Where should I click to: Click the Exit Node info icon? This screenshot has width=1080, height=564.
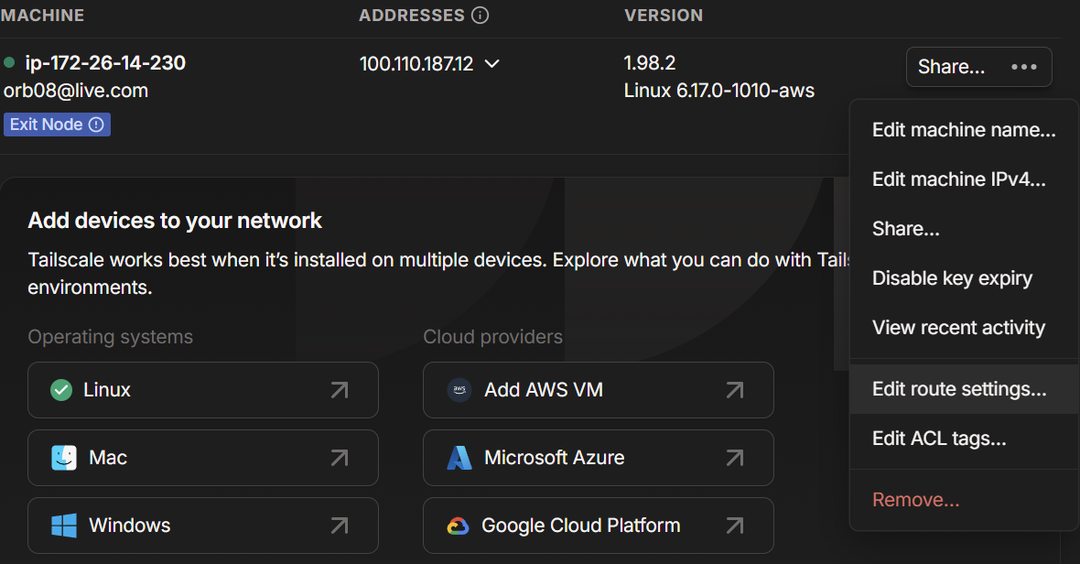pos(96,125)
